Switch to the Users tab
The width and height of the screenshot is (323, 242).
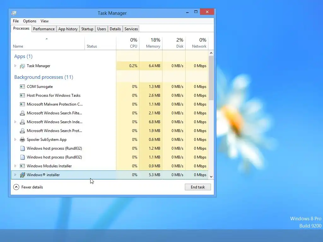coord(102,29)
